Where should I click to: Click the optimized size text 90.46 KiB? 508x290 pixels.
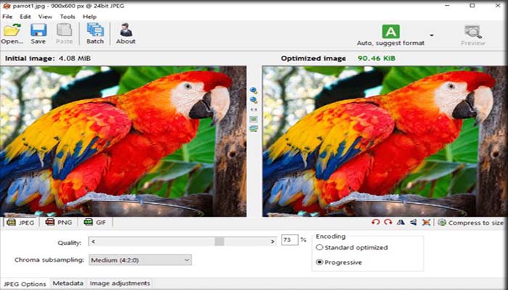point(377,59)
